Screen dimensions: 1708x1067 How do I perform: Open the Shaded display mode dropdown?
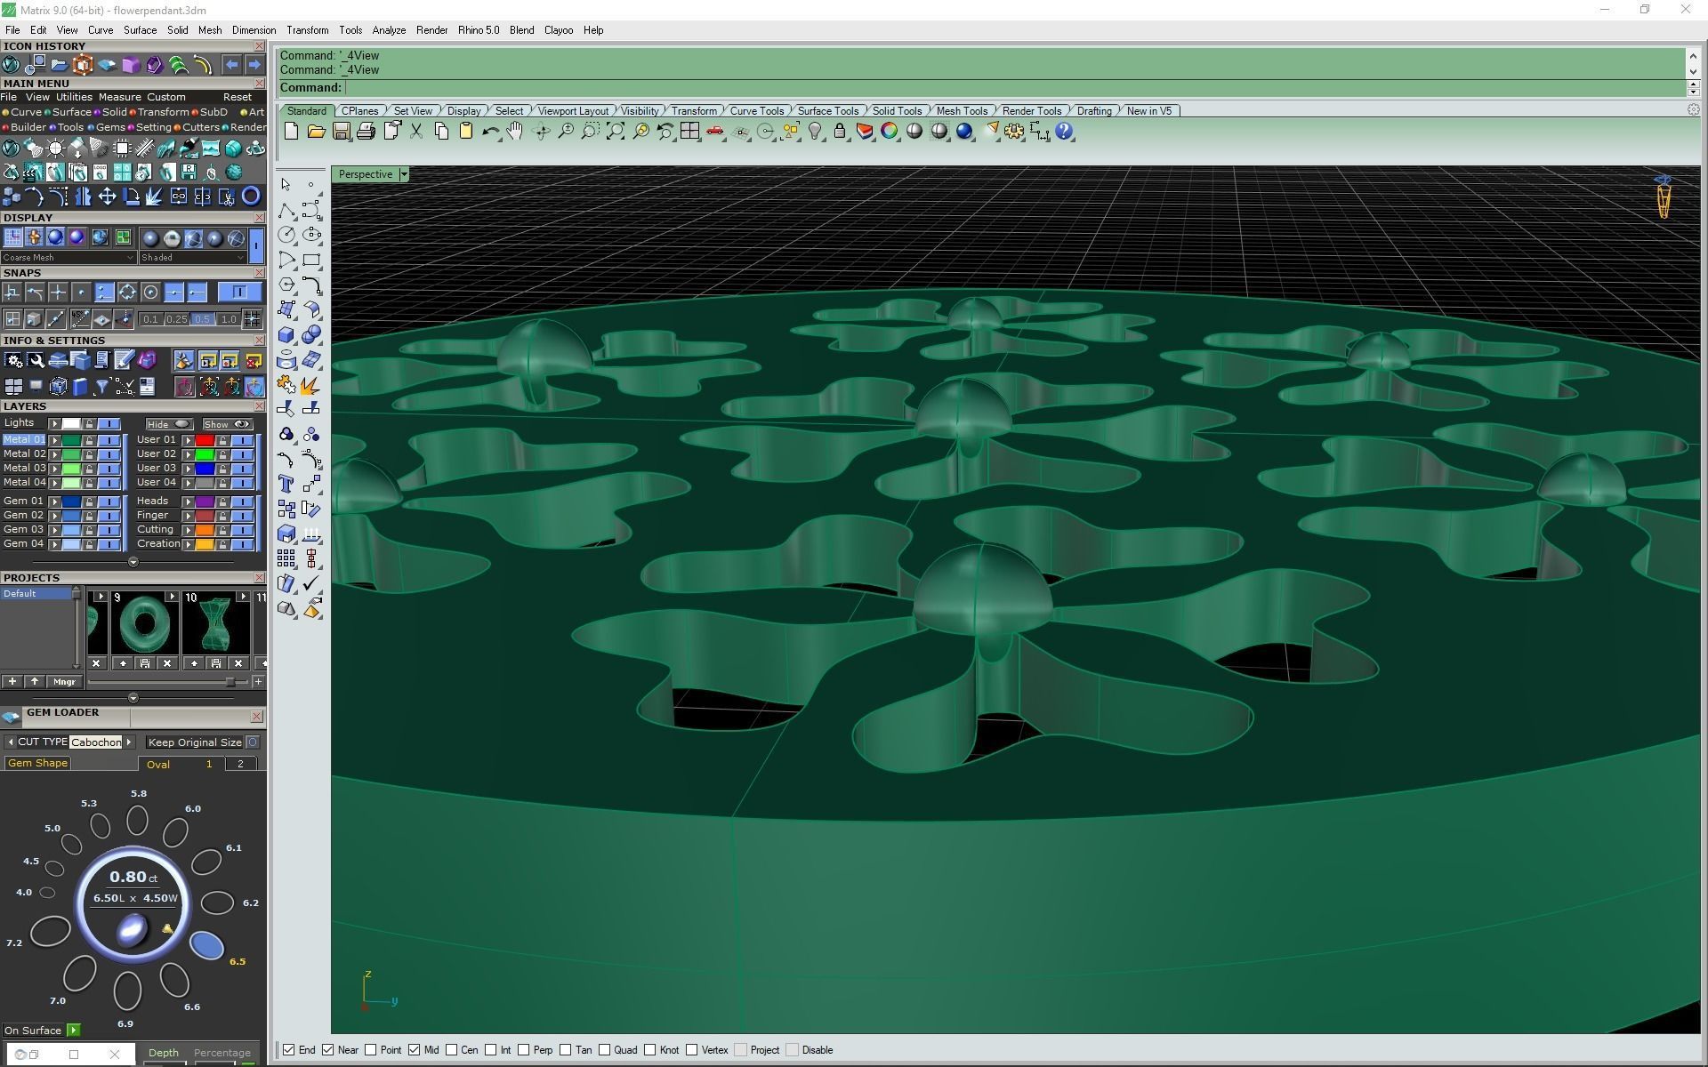239,258
